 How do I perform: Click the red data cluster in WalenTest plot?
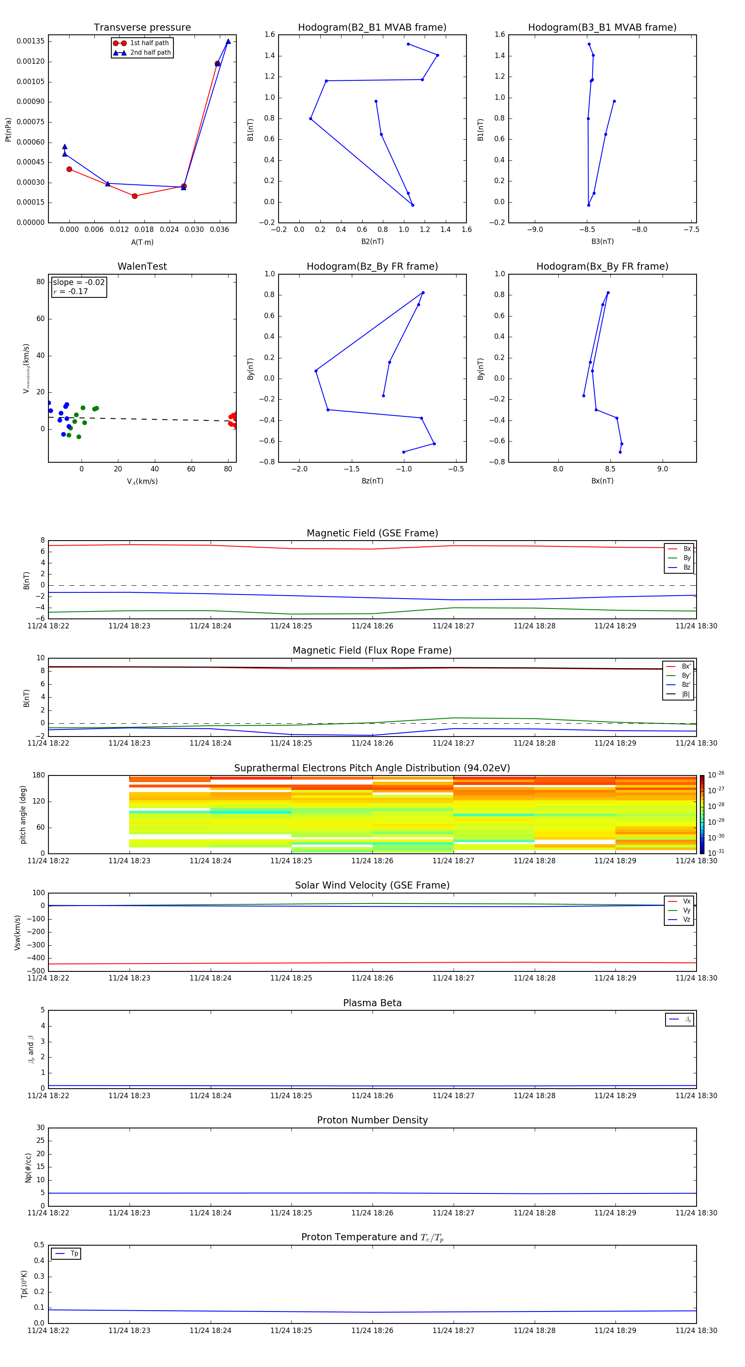[x=233, y=419]
